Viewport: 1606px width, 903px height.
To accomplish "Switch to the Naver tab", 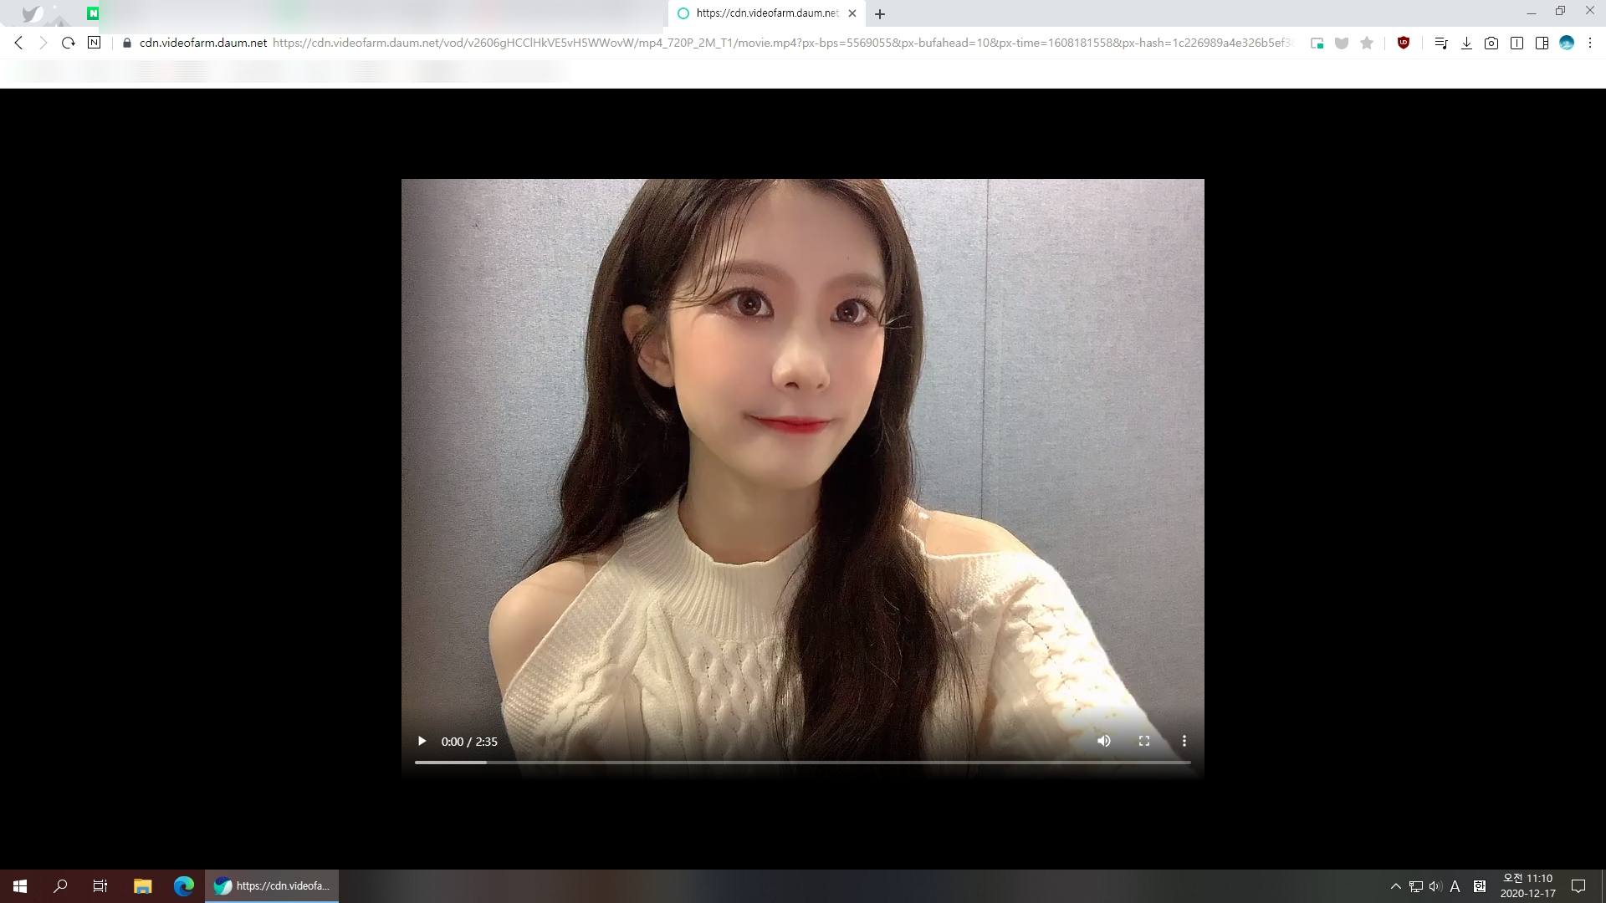I will [x=93, y=13].
